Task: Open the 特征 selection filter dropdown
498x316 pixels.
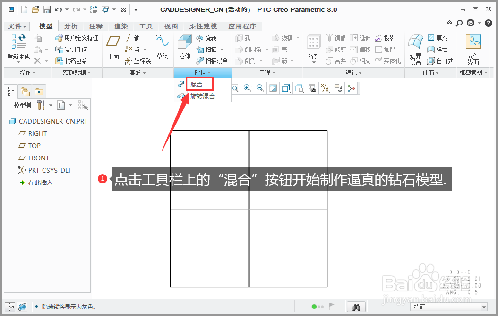Action: click(449, 307)
